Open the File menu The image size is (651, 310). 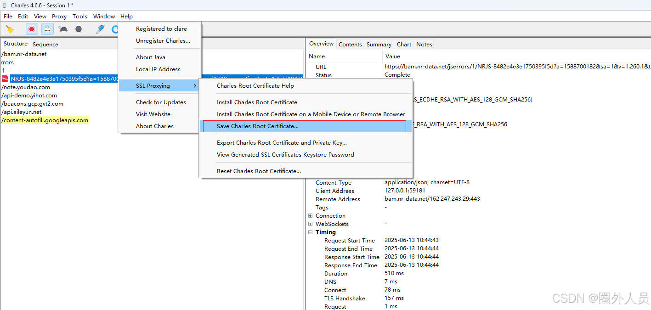pos(8,16)
